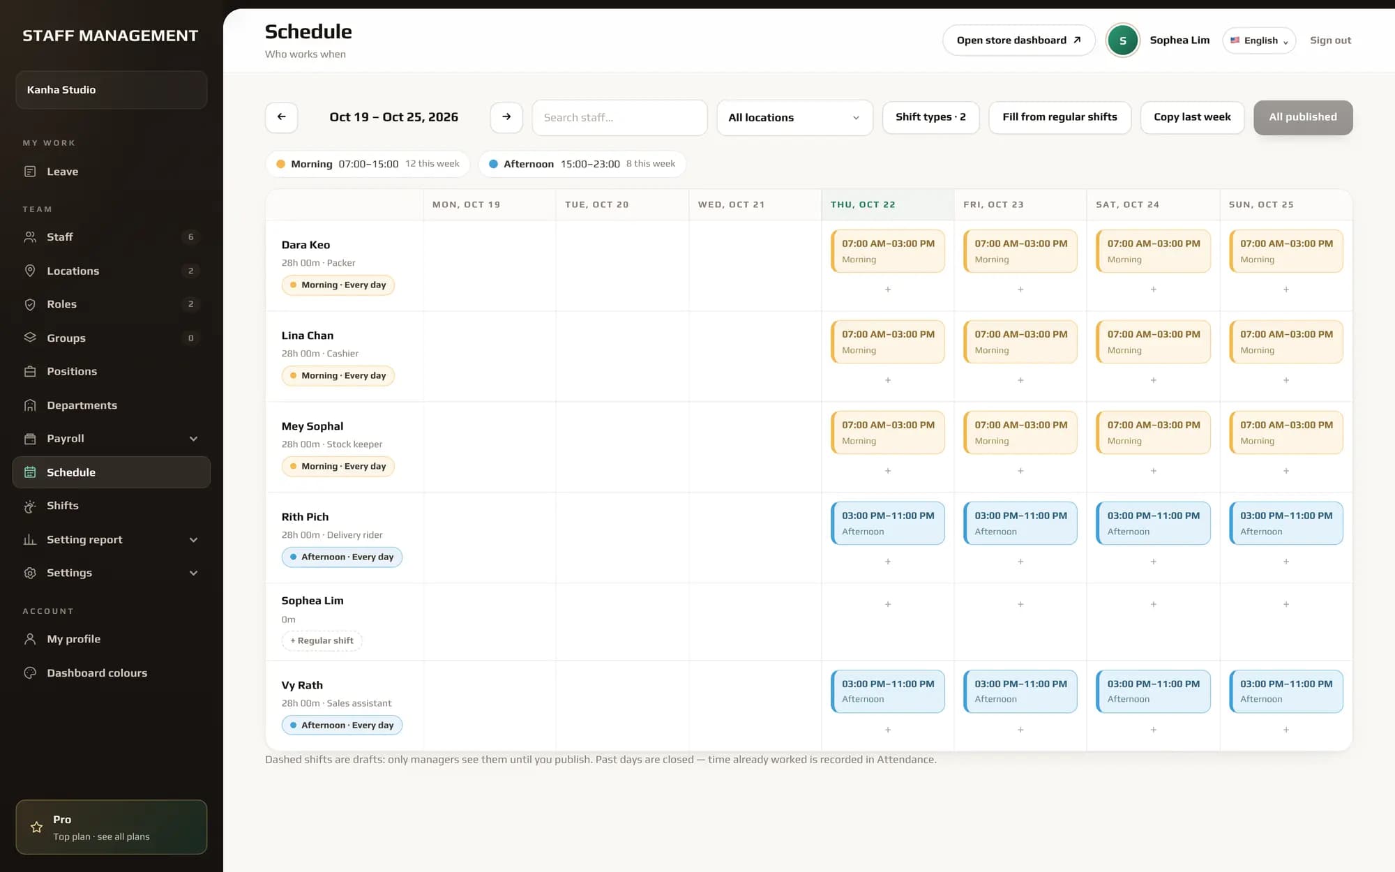Advance to next week with right arrow
1395x872 pixels.
click(506, 117)
